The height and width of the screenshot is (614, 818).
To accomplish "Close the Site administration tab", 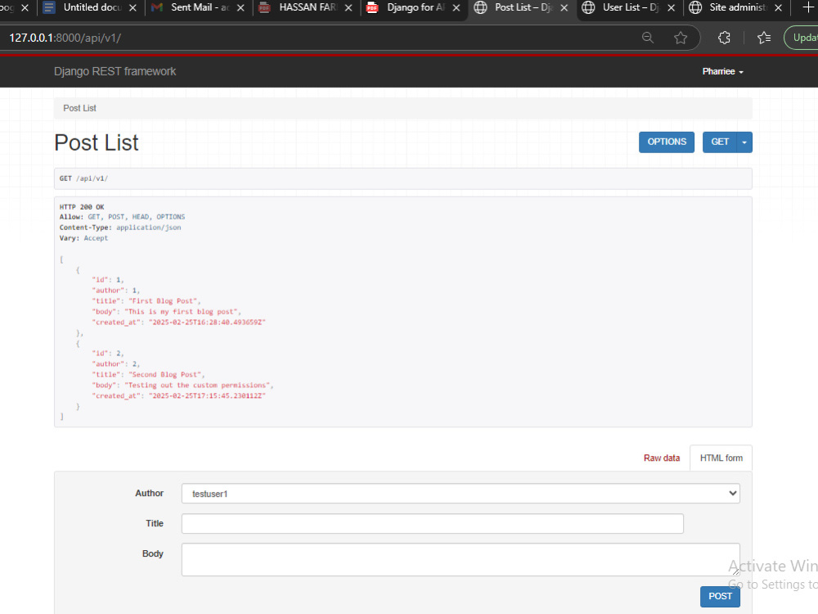I will tap(779, 8).
